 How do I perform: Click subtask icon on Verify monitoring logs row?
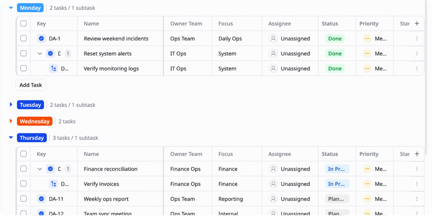(54, 69)
